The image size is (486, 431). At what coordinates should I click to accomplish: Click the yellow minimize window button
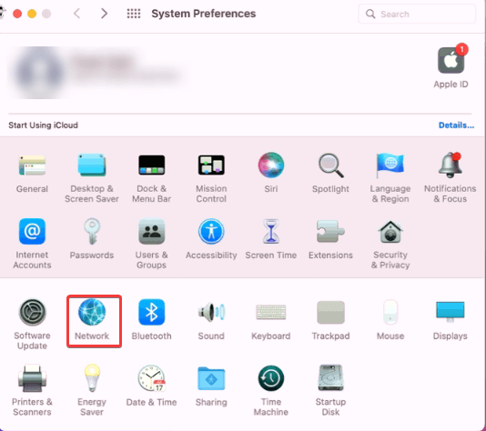32,14
